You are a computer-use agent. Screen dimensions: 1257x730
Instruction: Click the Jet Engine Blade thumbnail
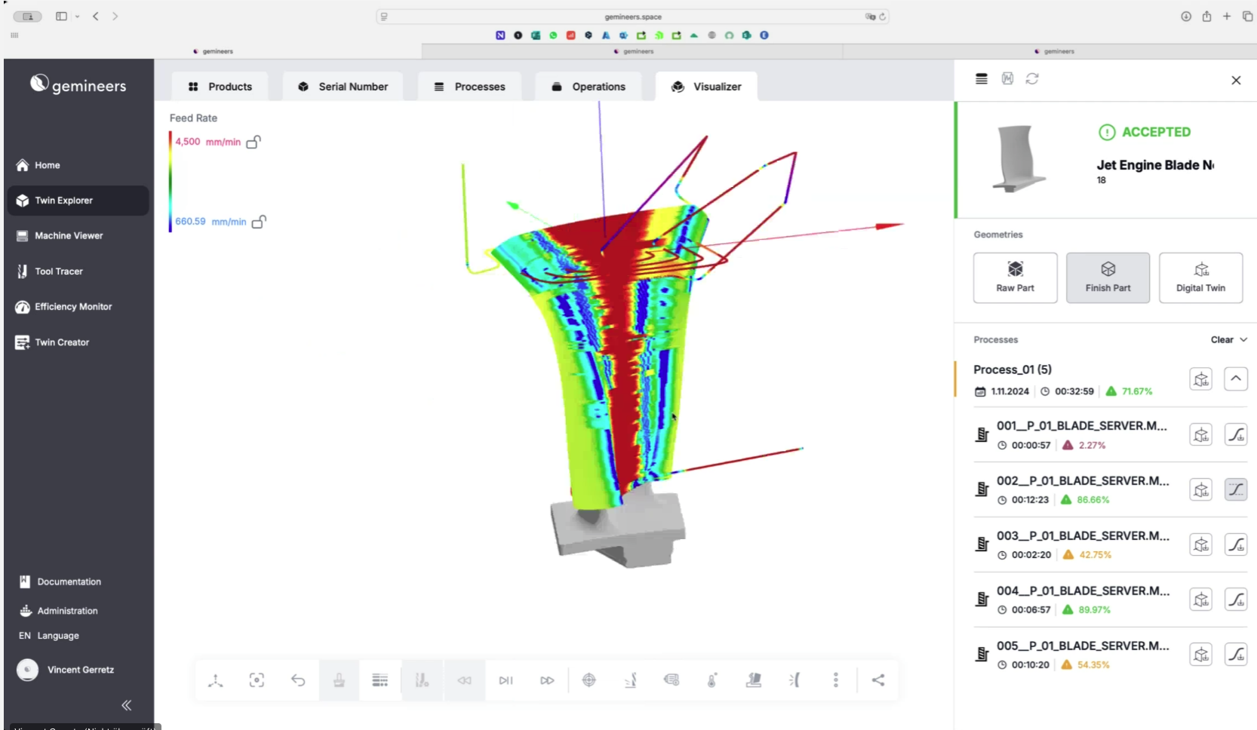[1019, 158]
